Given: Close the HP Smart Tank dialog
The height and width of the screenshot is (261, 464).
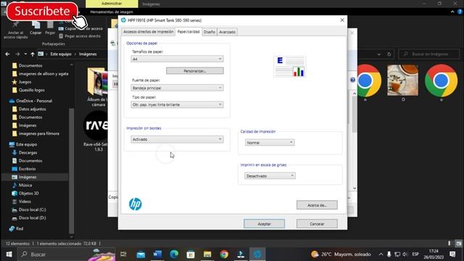Looking at the screenshot, I should point(342,20).
